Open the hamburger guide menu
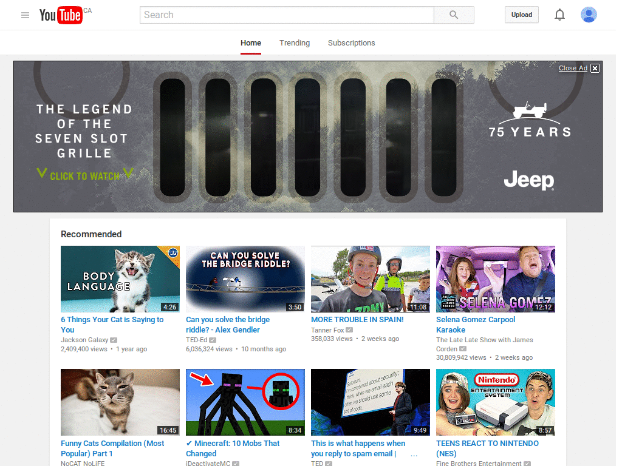The image size is (622, 466). pos(25,15)
